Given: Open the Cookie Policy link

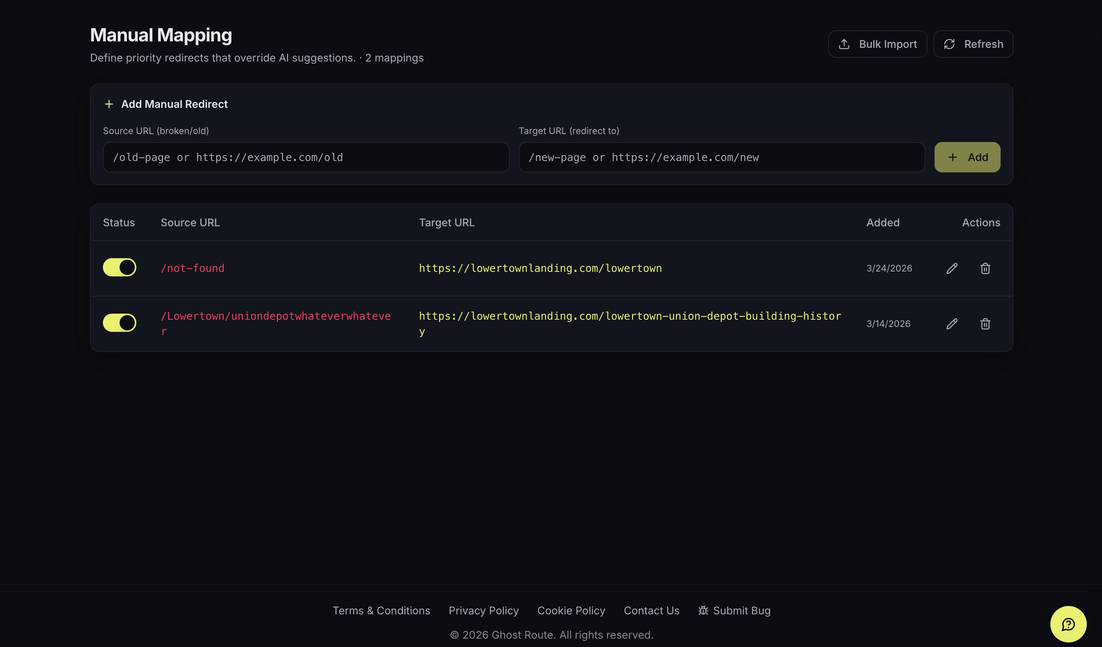Looking at the screenshot, I should (x=571, y=610).
